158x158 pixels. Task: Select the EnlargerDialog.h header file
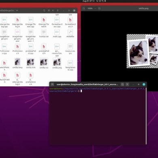pyautogui.click(x=17, y=22)
